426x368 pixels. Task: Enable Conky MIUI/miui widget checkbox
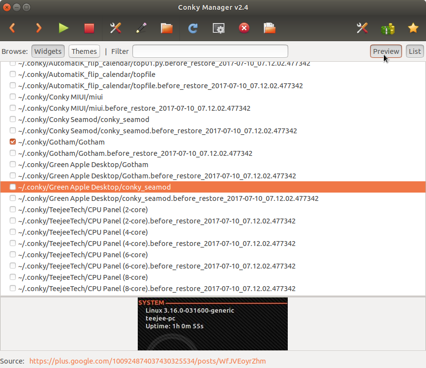[12, 97]
